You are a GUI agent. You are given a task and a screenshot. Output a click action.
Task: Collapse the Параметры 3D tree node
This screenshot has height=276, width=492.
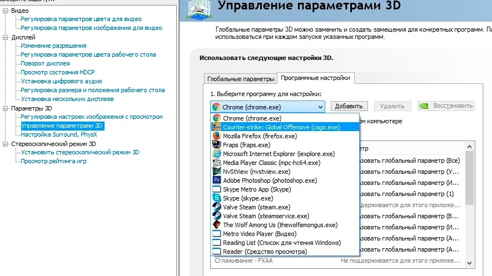pyautogui.click(x=6, y=108)
